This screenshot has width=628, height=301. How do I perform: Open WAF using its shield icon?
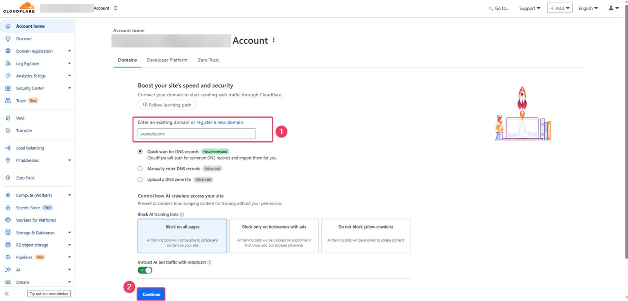pos(8,118)
